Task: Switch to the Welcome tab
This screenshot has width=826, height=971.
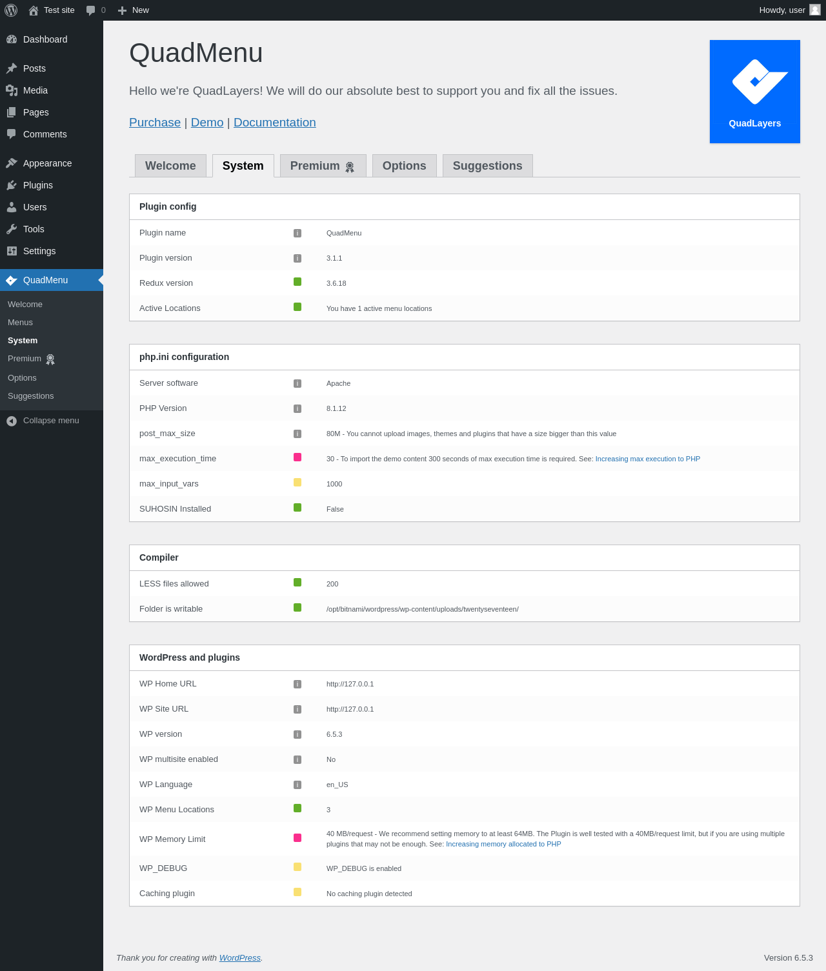Action: (170, 166)
